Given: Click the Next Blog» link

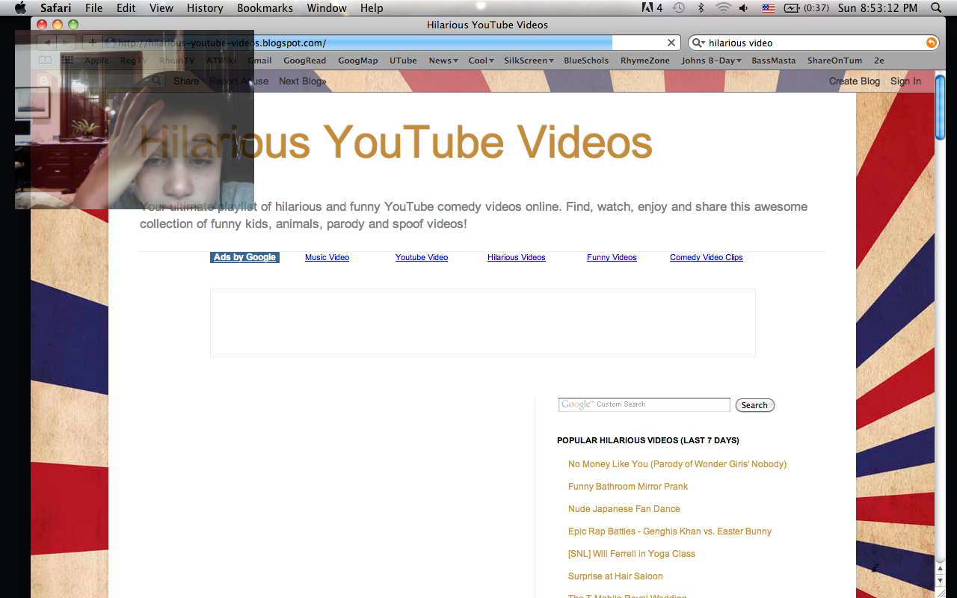Looking at the screenshot, I should [x=303, y=81].
